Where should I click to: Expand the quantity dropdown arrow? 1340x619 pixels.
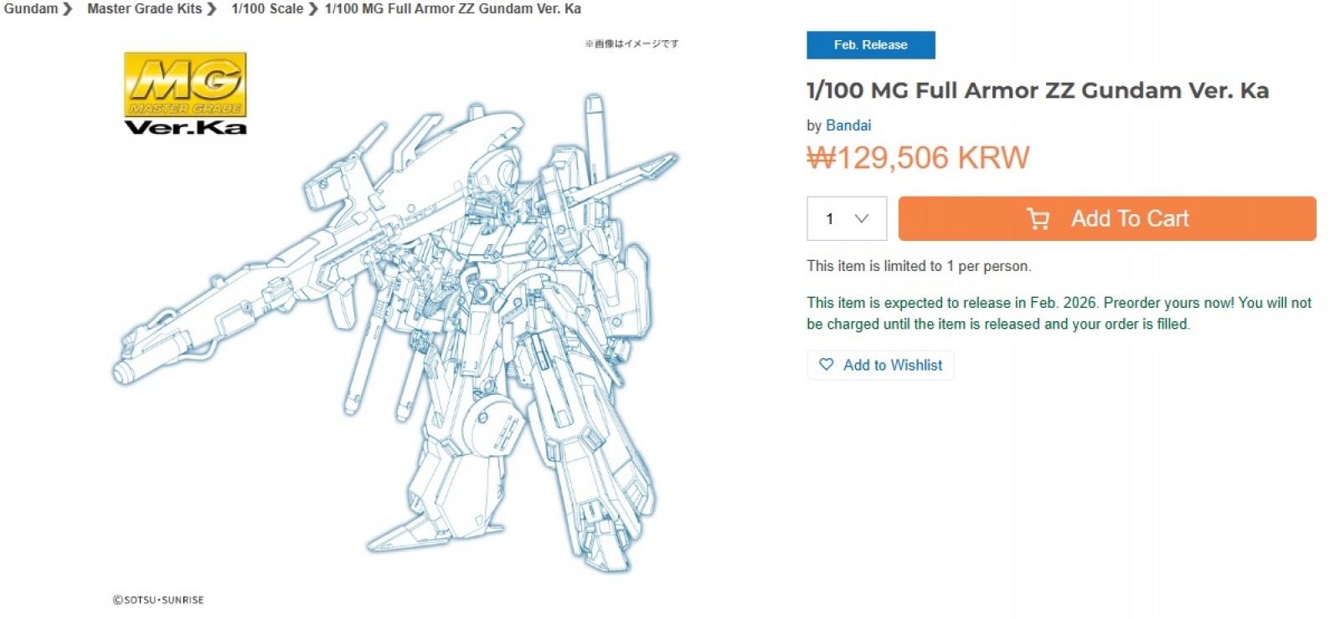click(x=861, y=219)
